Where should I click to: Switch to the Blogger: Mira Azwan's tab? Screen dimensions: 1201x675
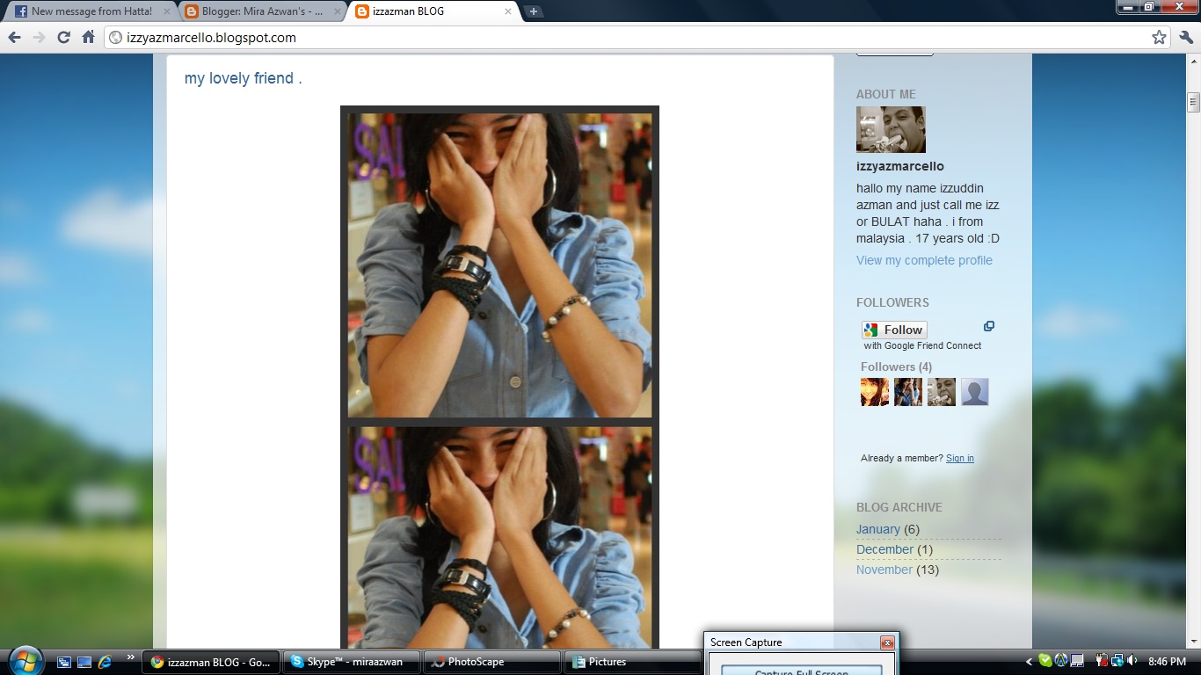click(262, 11)
